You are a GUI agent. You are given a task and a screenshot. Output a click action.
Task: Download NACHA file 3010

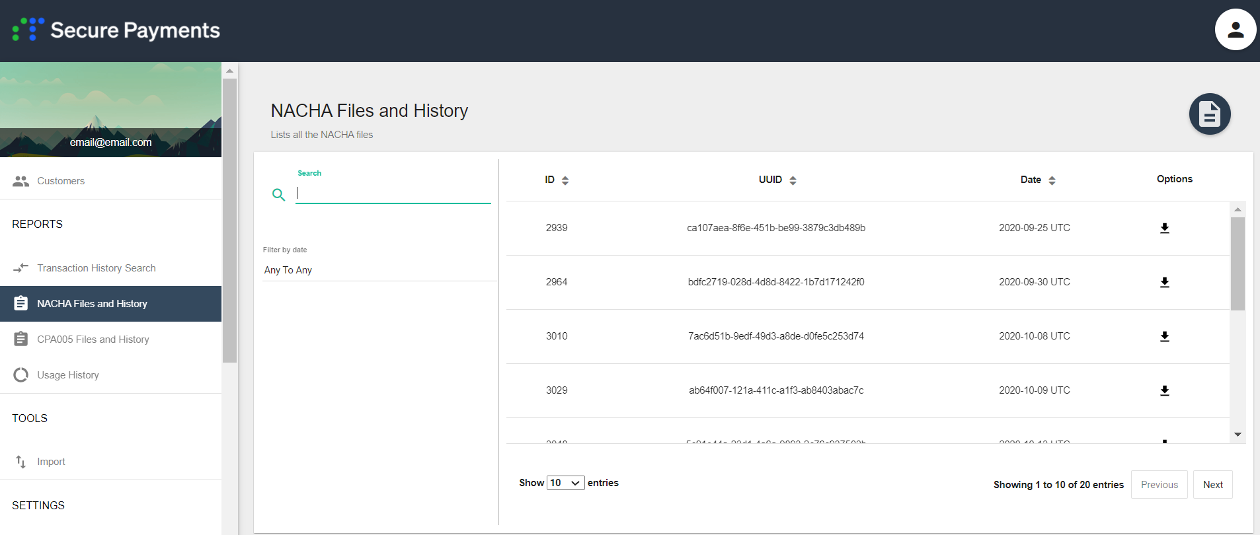[1165, 336]
